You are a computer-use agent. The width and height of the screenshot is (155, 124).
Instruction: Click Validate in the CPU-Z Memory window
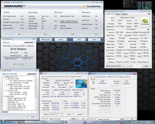pyautogui.click(x=122, y=119)
